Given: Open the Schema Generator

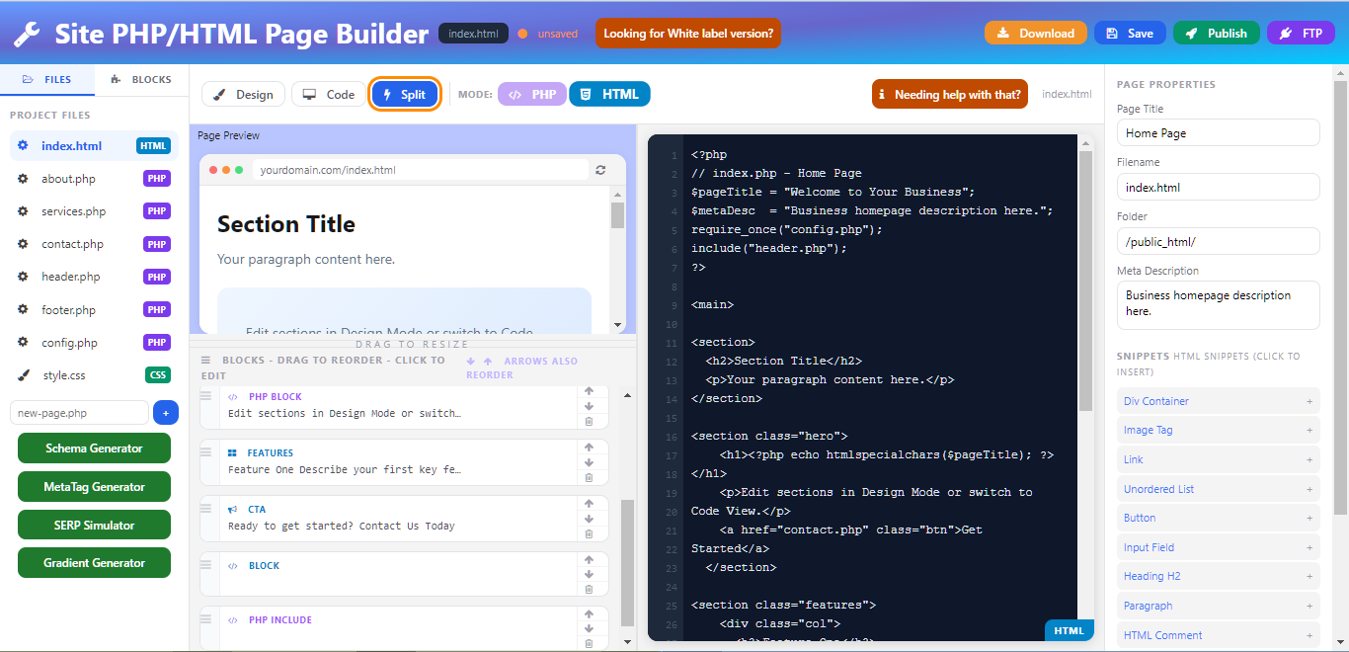Looking at the screenshot, I should tap(94, 448).
